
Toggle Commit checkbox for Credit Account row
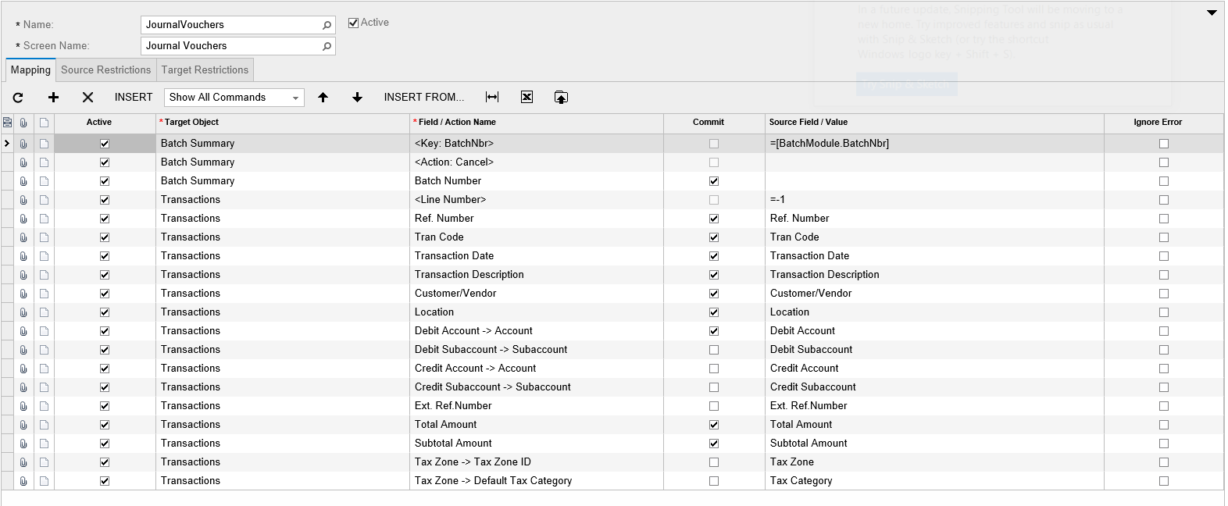[713, 369]
